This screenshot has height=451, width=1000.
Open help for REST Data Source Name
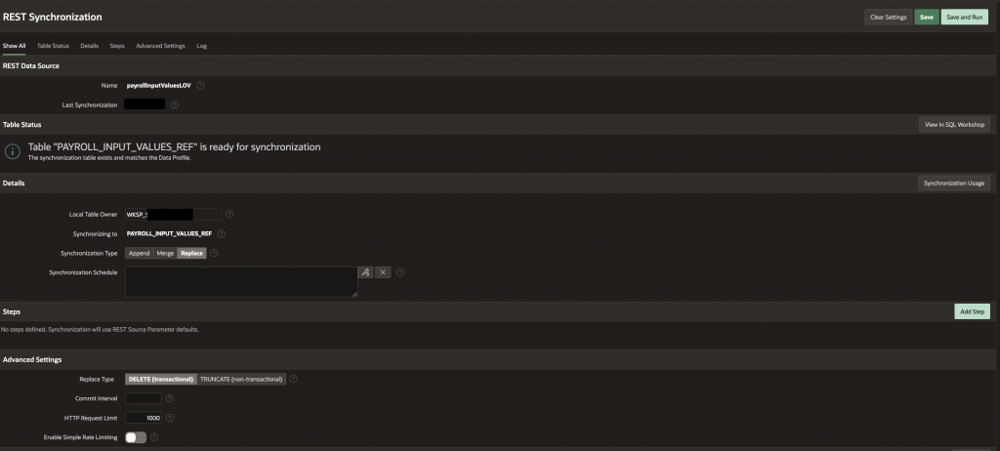tap(200, 85)
